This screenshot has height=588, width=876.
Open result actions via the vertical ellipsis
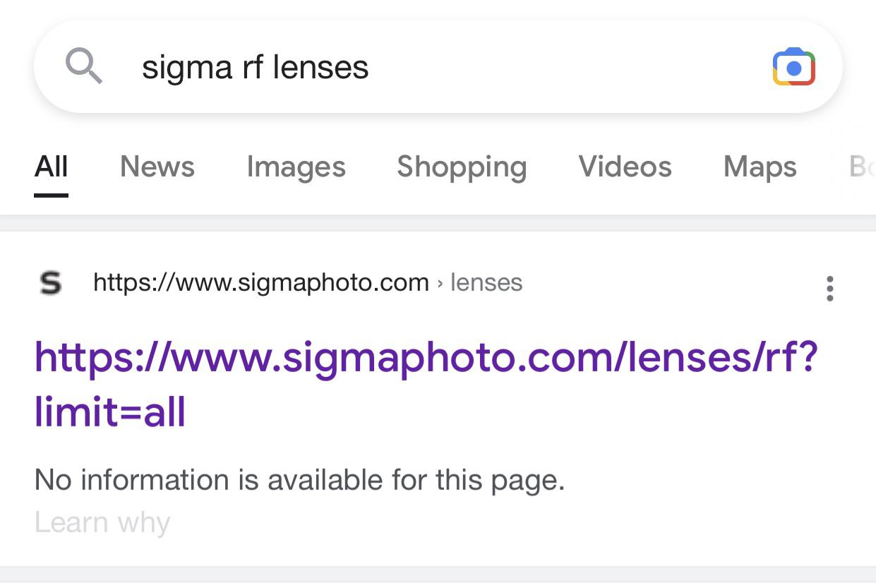coord(829,288)
